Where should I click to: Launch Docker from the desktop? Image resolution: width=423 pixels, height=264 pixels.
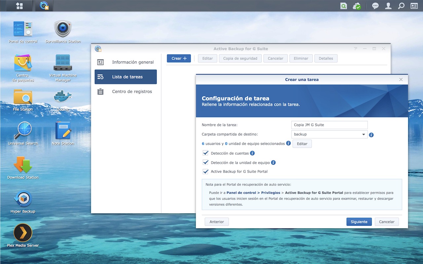pos(63,97)
